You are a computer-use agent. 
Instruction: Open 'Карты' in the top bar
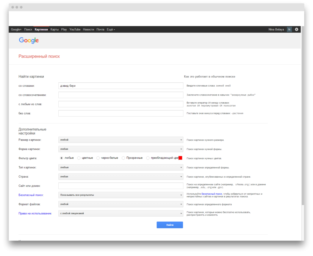click(x=54, y=29)
